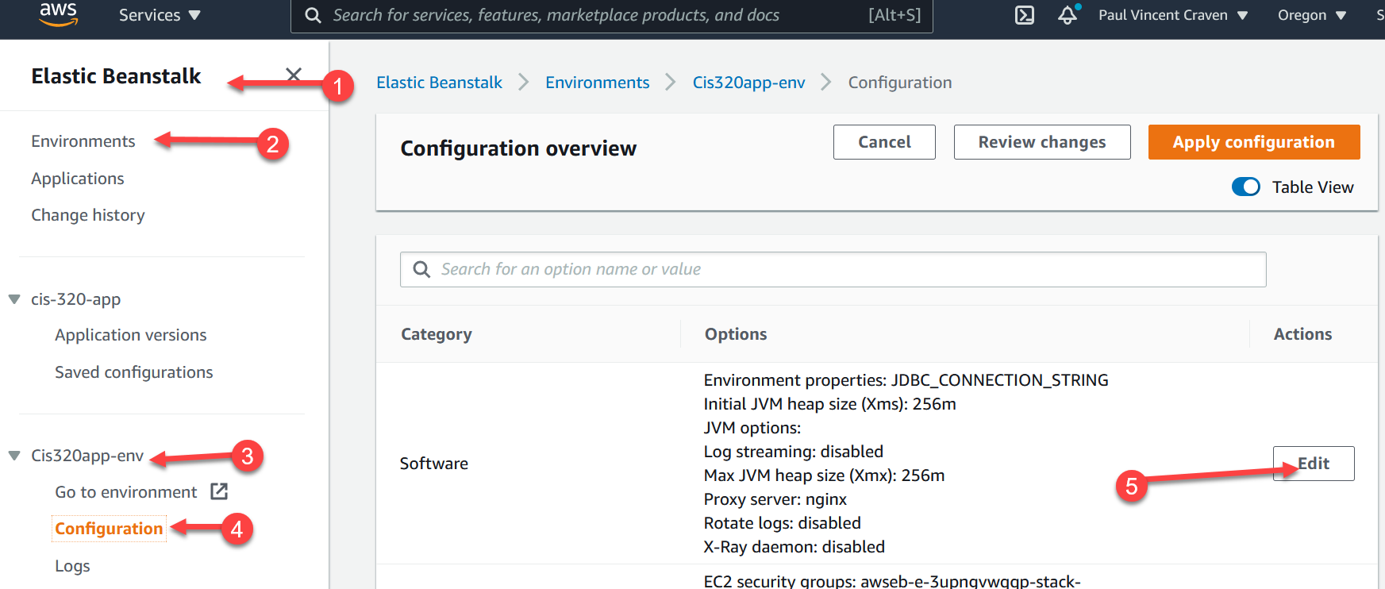Expand the Paul Vincent Craven account menu

click(1173, 15)
